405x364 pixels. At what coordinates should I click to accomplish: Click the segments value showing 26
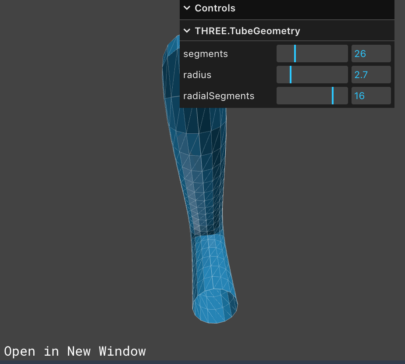point(371,54)
